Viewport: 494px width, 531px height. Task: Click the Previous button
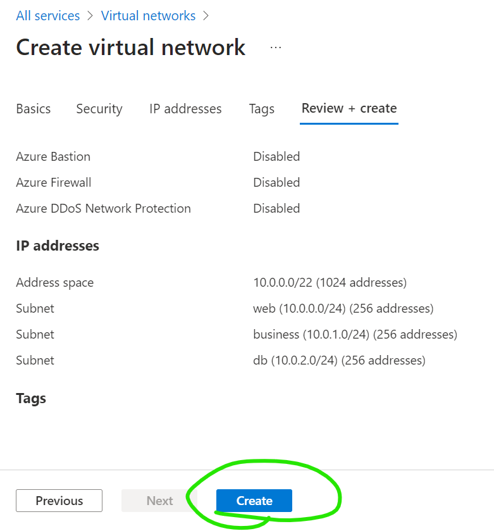click(x=59, y=501)
